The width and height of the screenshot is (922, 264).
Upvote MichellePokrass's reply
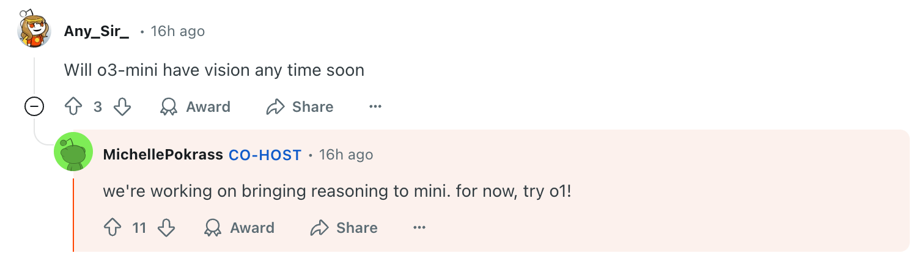(x=112, y=228)
